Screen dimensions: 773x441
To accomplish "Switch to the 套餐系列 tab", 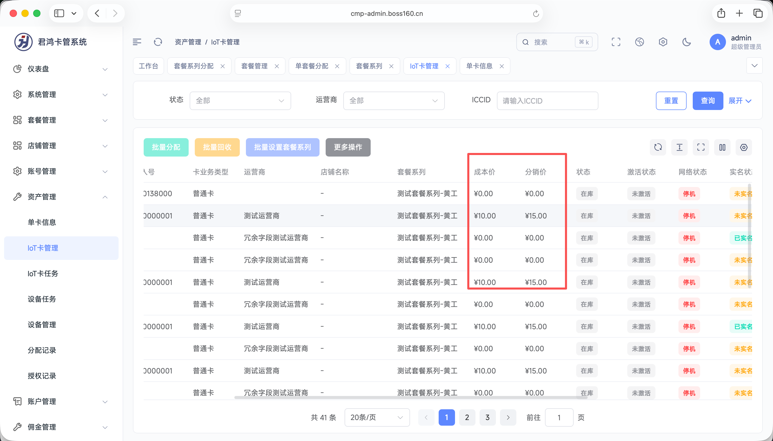I will (x=369, y=66).
